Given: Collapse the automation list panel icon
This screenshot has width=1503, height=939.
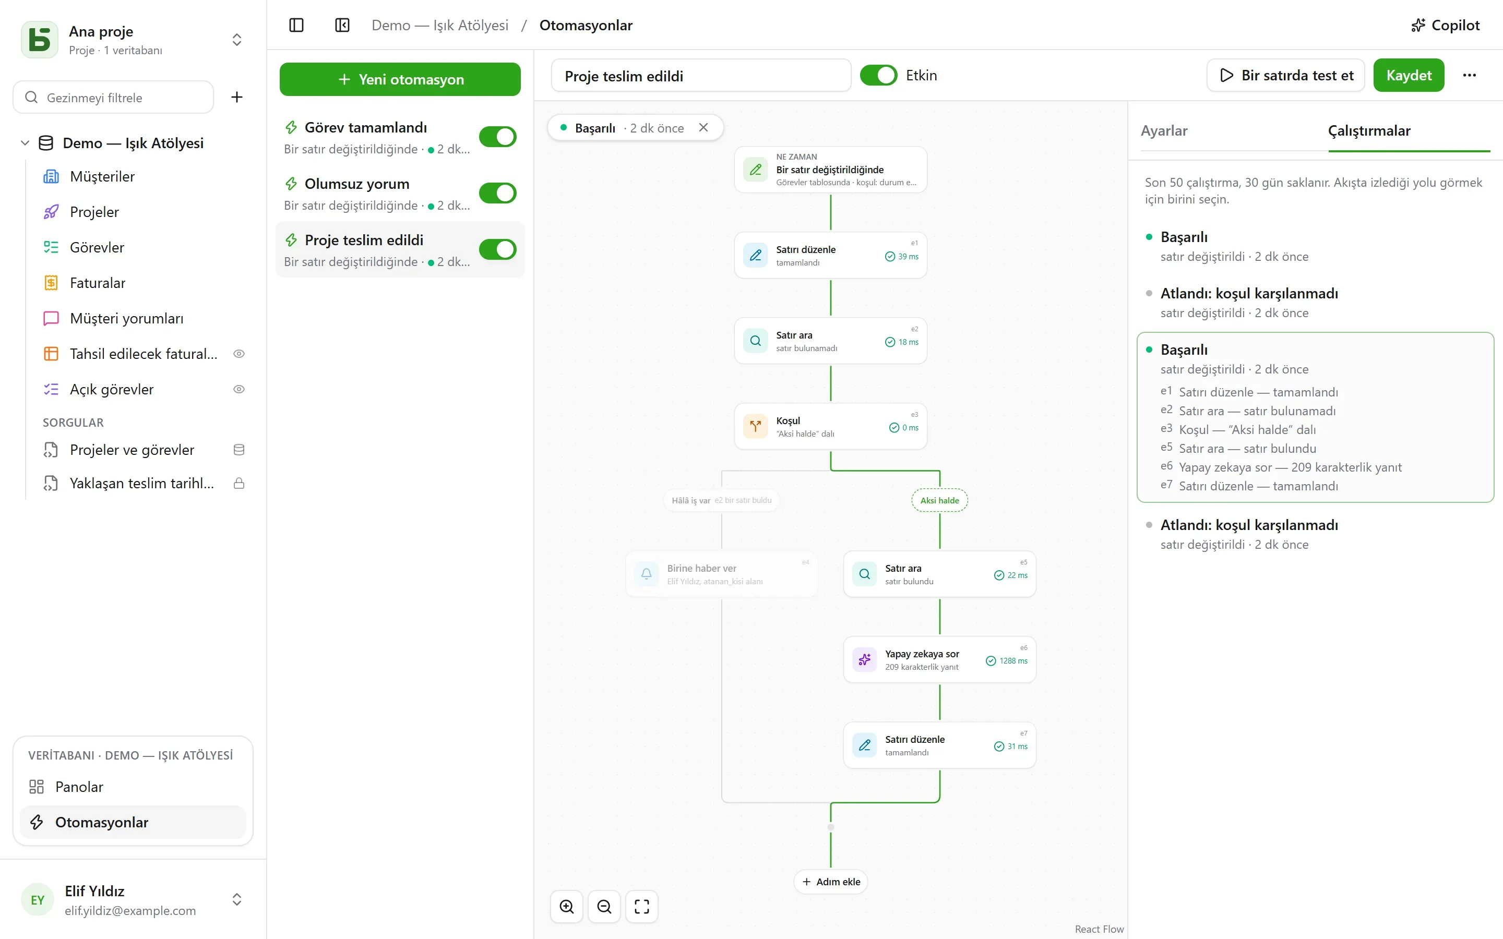Looking at the screenshot, I should [342, 26].
